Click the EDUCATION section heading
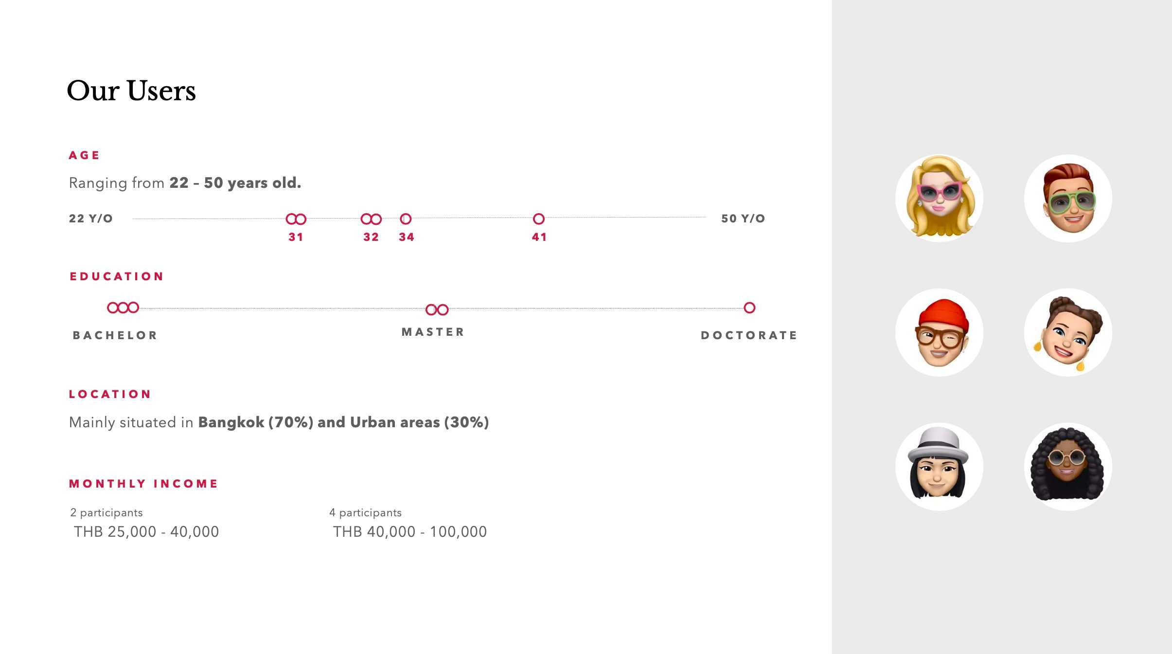This screenshot has width=1172, height=654. [117, 276]
